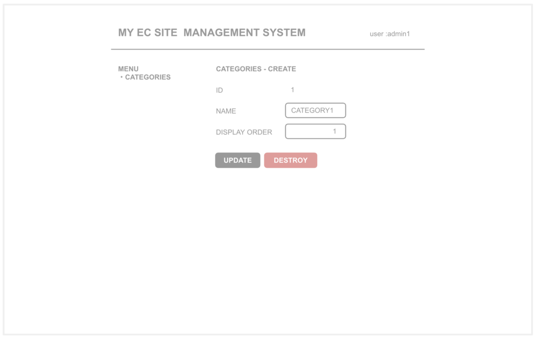536x339 pixels.
Task: Click the ID value 1
Action: [293, 90]
